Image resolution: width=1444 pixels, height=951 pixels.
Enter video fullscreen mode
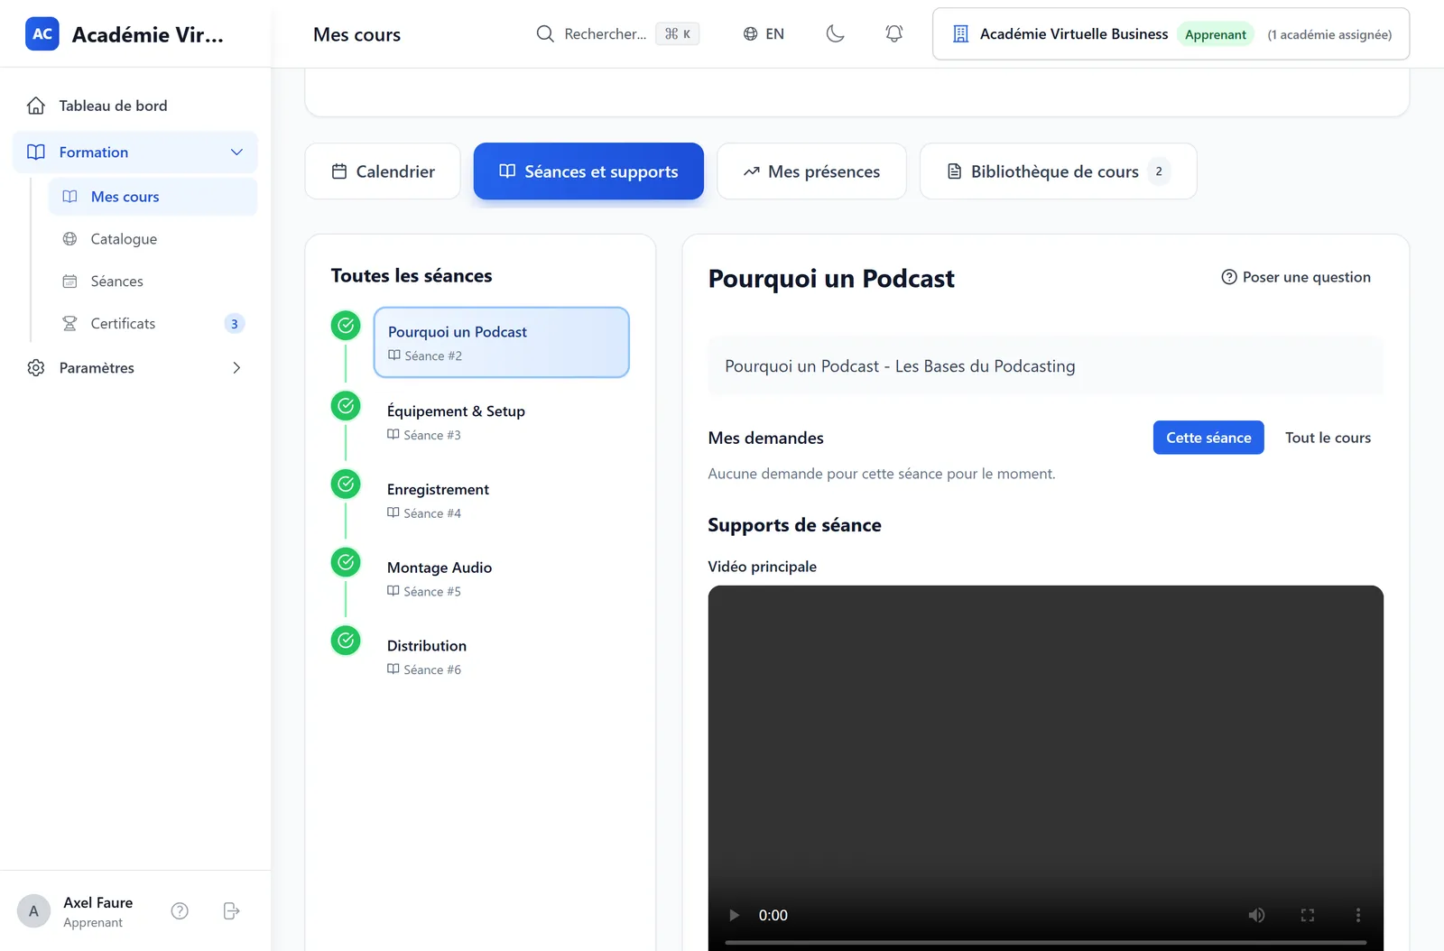(1307, 915)
